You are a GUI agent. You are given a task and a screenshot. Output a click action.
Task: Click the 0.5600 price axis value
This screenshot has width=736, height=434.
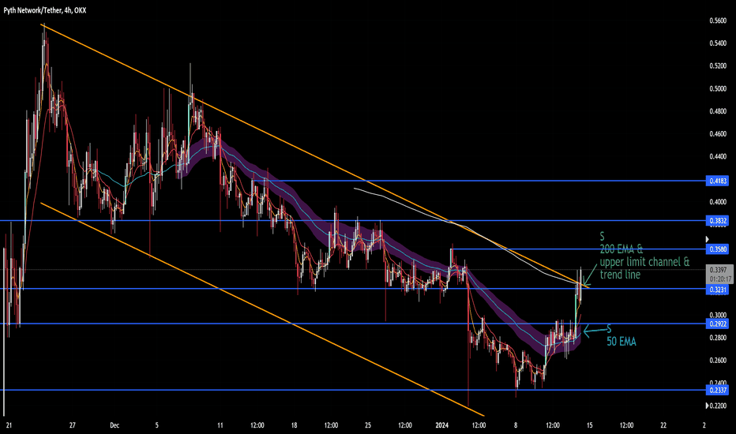[718, 21]
